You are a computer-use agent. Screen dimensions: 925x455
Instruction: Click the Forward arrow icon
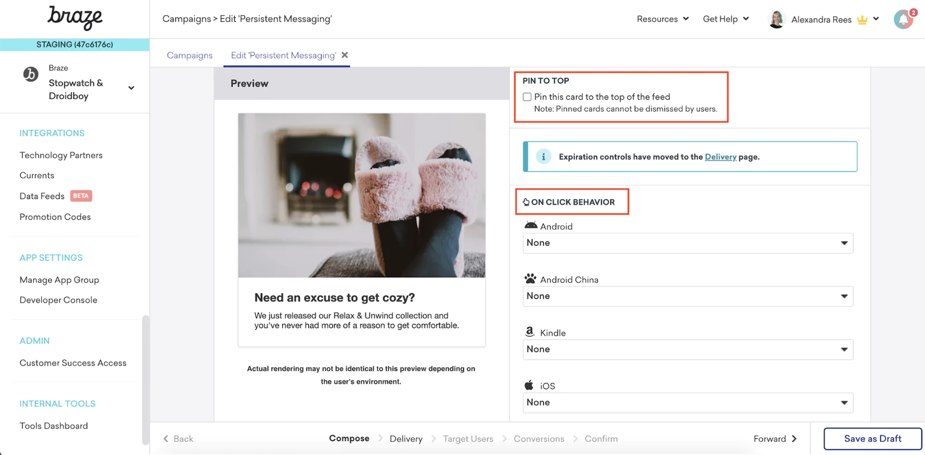794,439
